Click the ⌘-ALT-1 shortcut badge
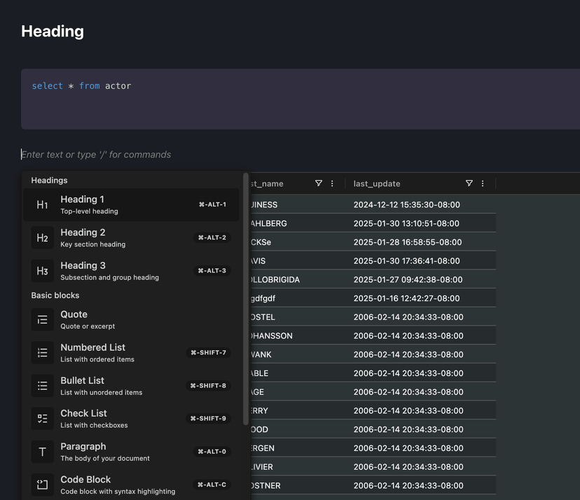This screenshot has height=500, width=580. (212, 204)
